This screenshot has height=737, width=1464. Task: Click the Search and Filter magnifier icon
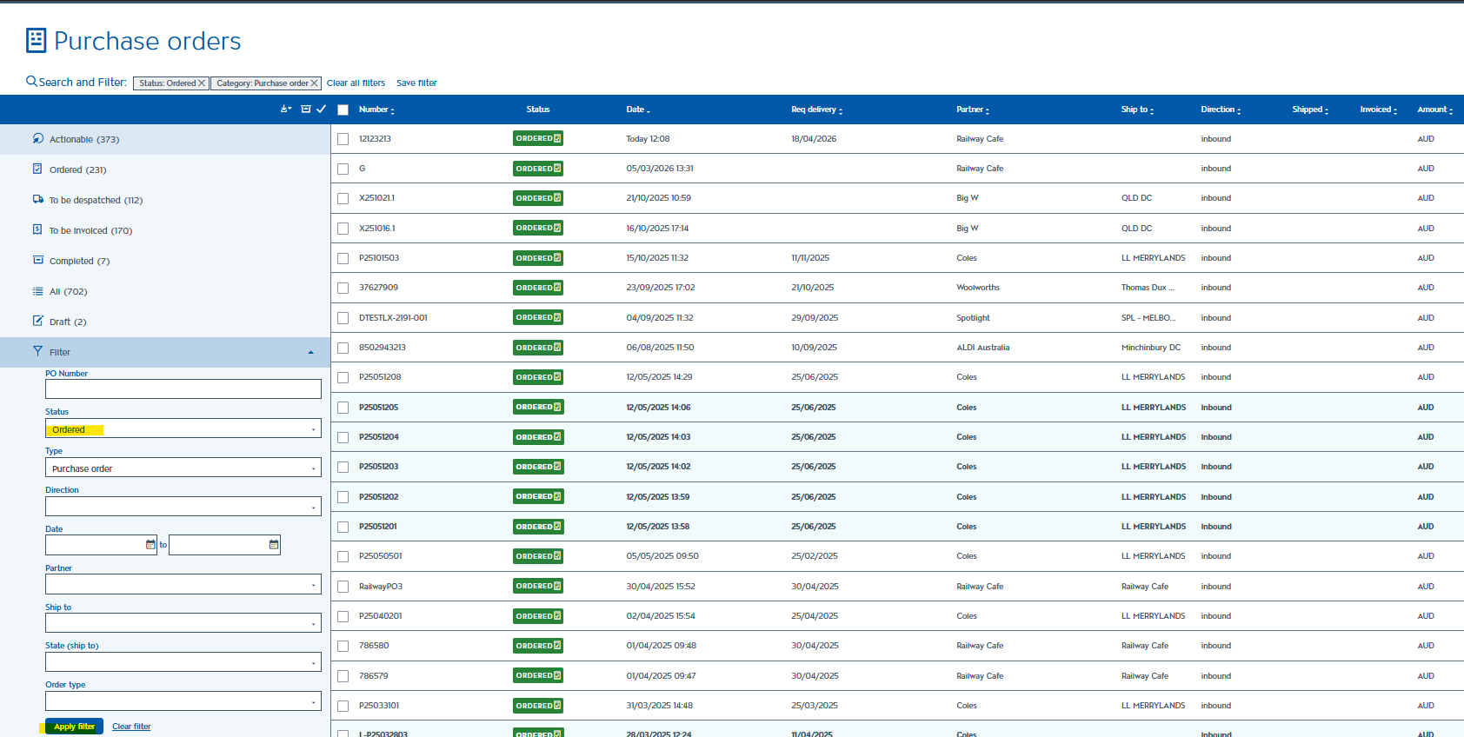click(31, 82)
